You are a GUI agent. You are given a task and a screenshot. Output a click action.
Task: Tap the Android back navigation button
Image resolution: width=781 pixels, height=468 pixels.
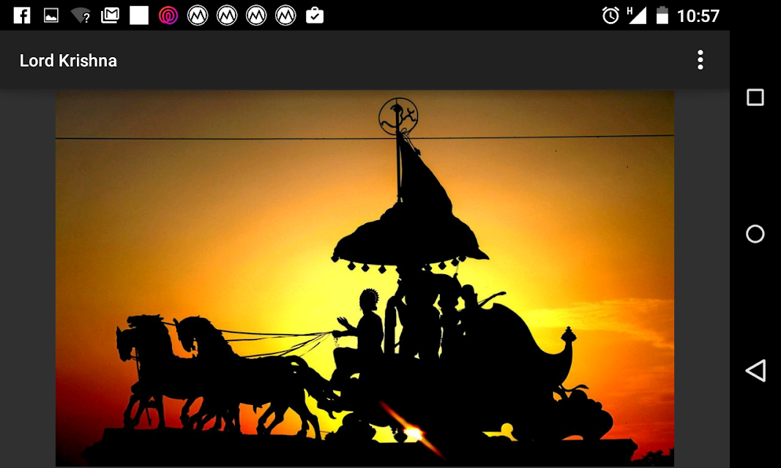coord(755,371)
